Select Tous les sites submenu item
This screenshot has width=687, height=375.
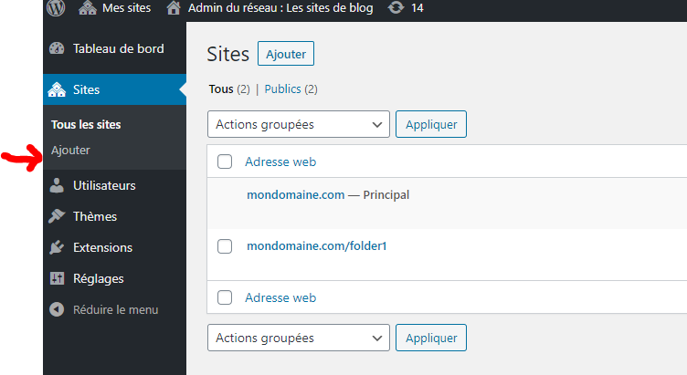pyautogui.click(x=87, y=125)
